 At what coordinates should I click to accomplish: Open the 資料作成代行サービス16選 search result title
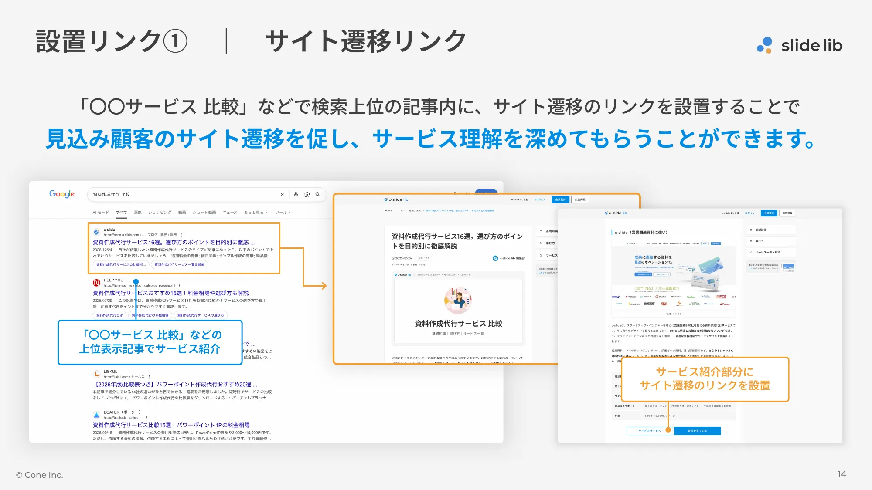click(174, 242)
